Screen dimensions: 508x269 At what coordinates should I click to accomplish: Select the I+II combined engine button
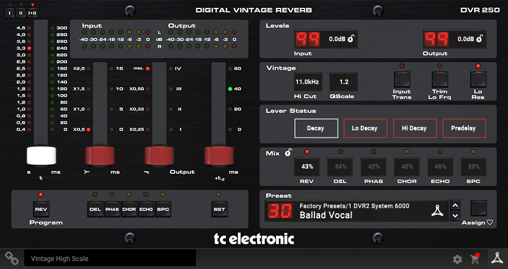32,13
